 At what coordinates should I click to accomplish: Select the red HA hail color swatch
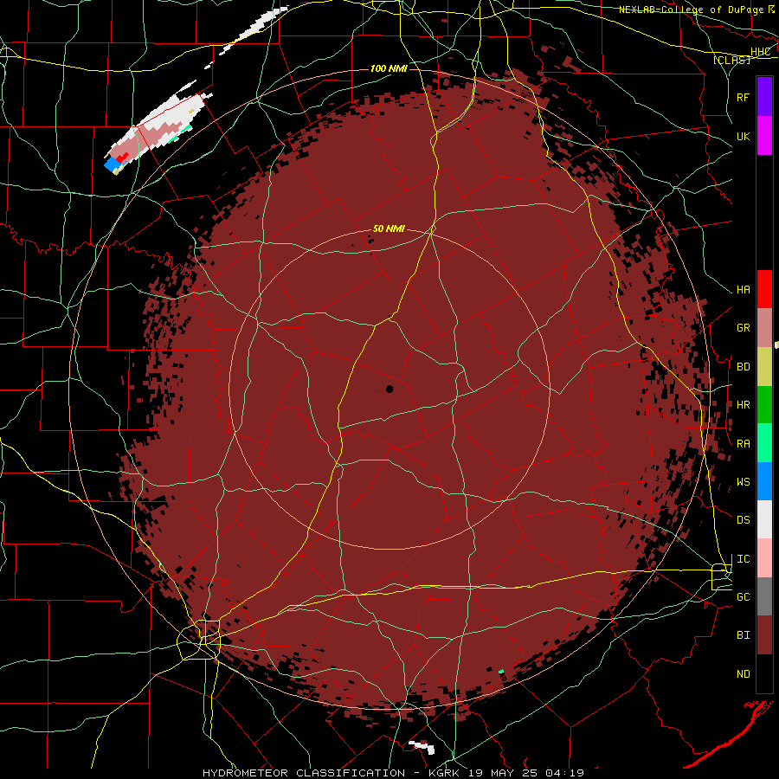pyautogui.click(x=764, y=289)
